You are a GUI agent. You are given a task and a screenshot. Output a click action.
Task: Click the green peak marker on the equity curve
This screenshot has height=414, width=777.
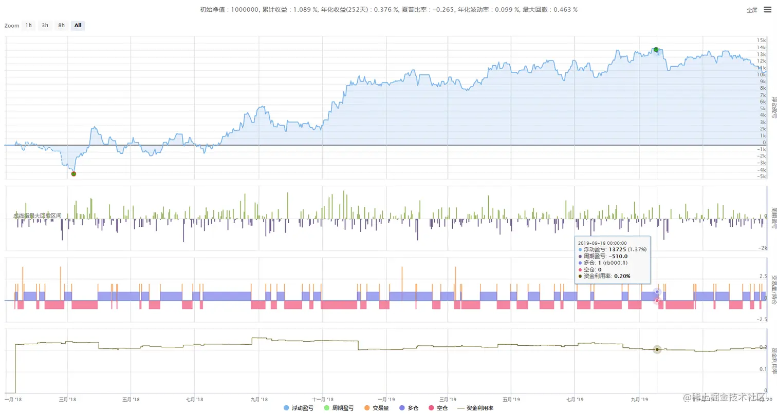tap(656, 49)
